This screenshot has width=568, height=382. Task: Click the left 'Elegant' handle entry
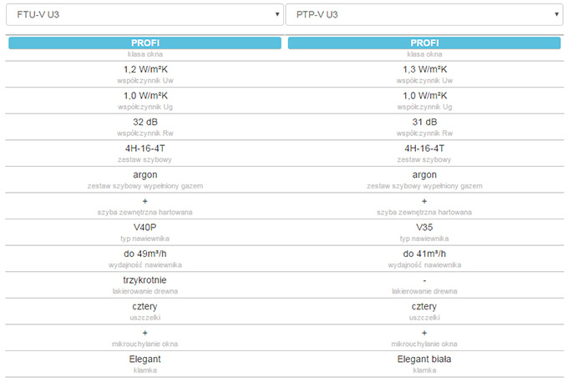(145, 358)
